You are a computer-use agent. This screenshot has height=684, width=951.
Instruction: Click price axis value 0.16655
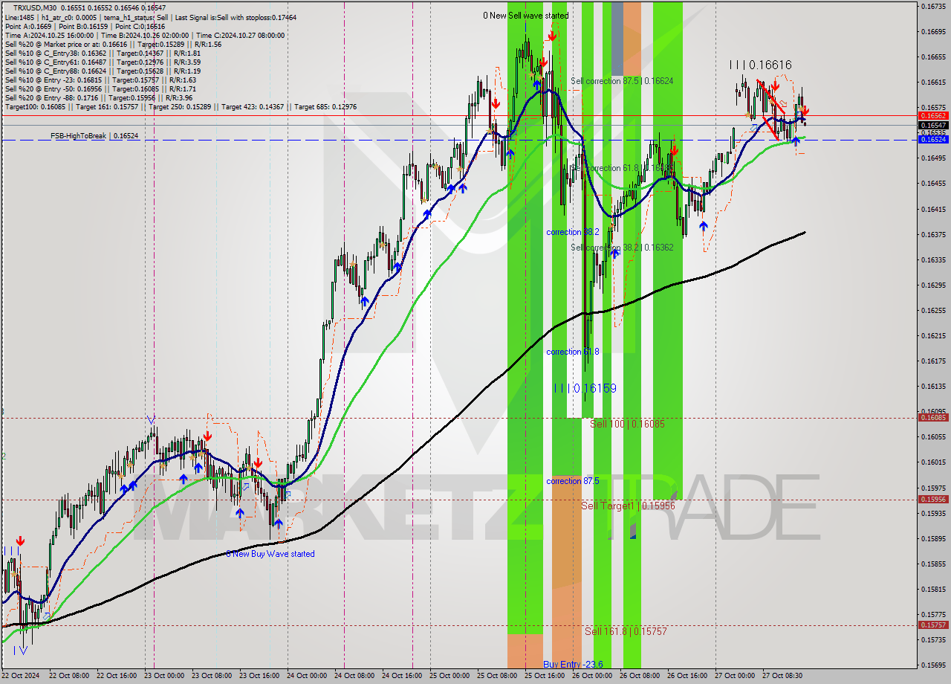click(933, 57)
